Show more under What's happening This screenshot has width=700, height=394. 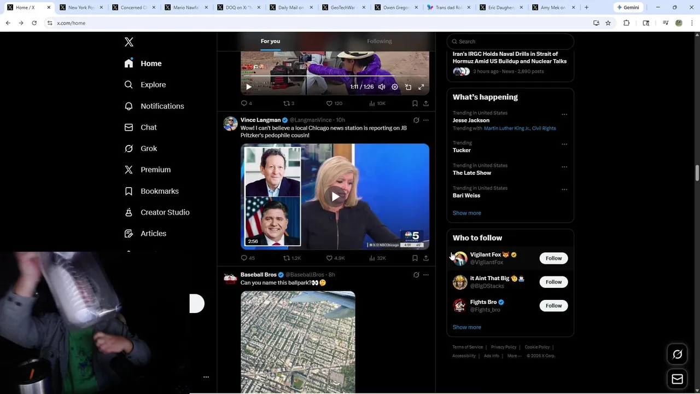coord(467,213)
